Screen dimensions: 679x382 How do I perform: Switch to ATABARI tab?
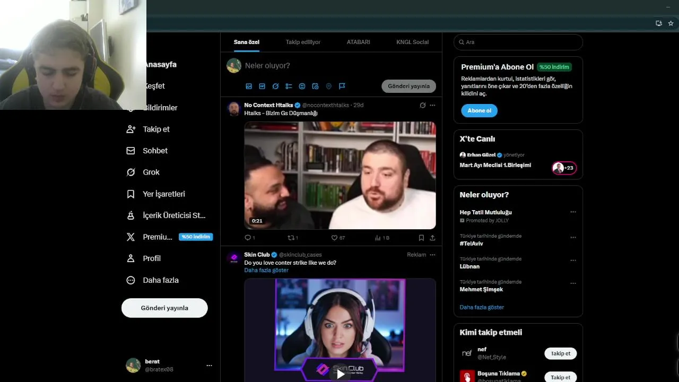tap(359, 42)
